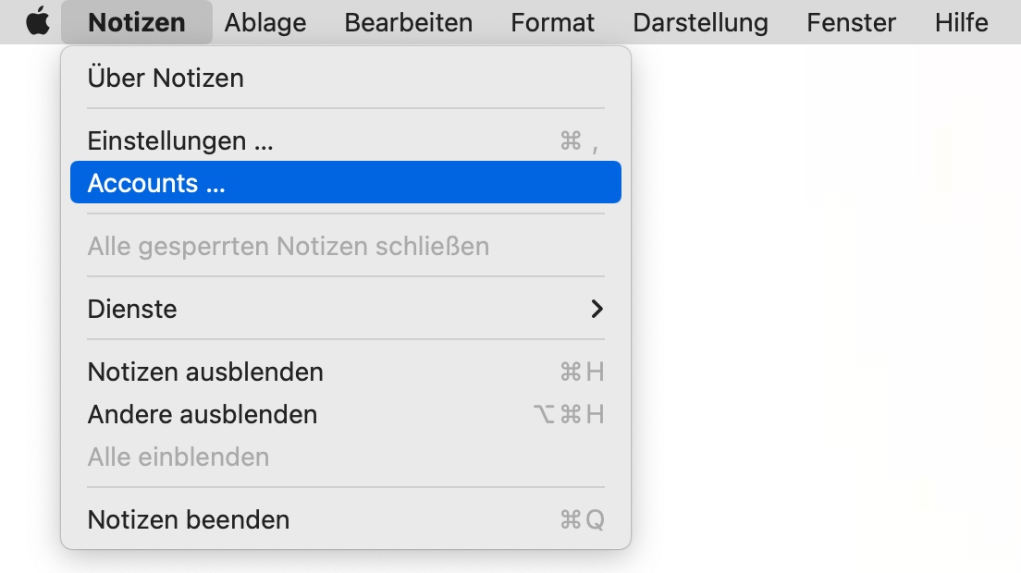Open the Hilfe menu
Screen dimensions: 1021x573
click(961, 22)
